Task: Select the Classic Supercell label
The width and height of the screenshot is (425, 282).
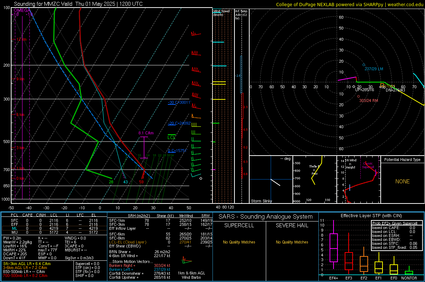Action: tap(368, 165)
